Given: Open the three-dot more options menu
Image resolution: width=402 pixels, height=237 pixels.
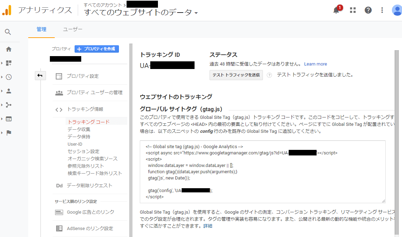Looking at the screenshot, I should [382, 10].
